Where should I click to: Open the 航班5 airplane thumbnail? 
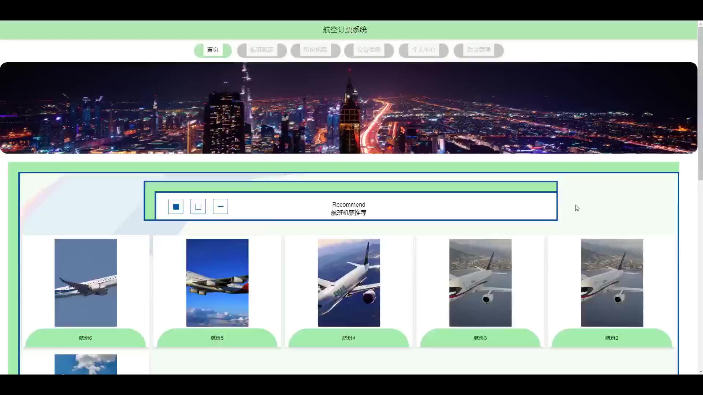[217, 283]
